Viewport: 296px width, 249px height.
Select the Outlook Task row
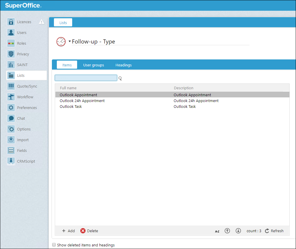pyautogui.click(x=71, y=106)
